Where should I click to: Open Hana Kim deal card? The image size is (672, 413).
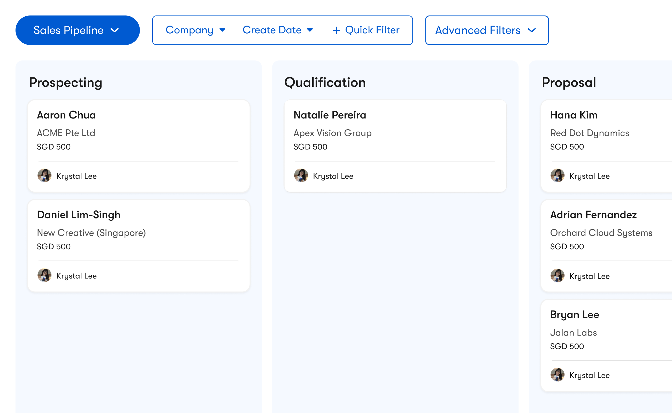tap(606, 146)
